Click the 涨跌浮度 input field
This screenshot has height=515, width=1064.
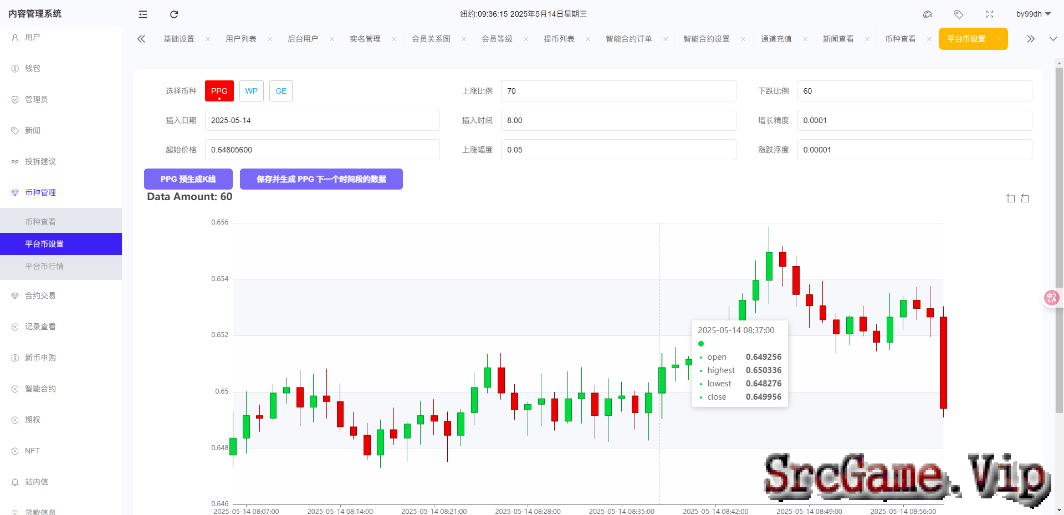(915, 150)
